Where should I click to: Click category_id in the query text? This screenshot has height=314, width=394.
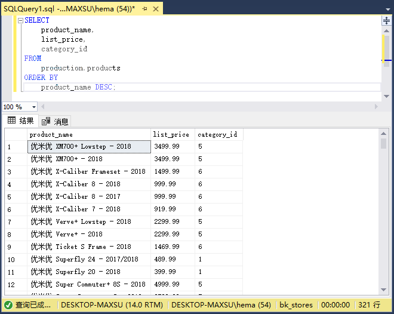(x=64, y=49)
